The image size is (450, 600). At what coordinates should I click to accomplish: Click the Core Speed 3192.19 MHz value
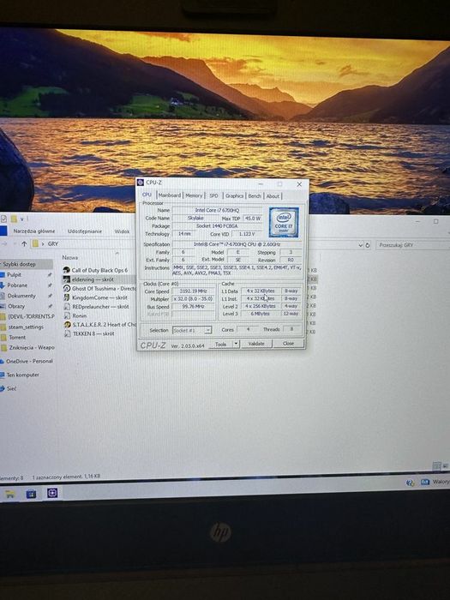tap(193, 291)
